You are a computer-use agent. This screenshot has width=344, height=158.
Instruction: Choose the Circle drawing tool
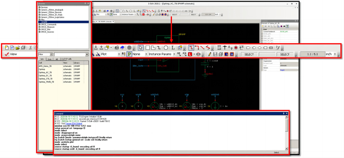click(166, 47)
